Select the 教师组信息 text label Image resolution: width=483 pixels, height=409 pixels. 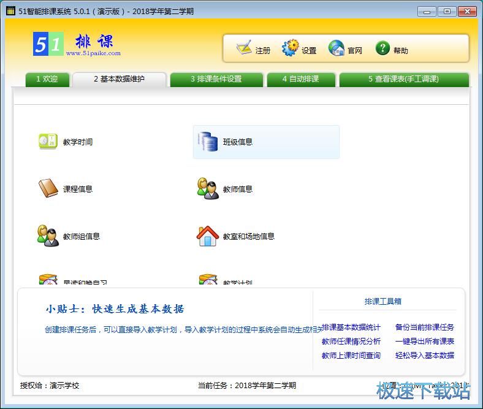tap(82, 237)
